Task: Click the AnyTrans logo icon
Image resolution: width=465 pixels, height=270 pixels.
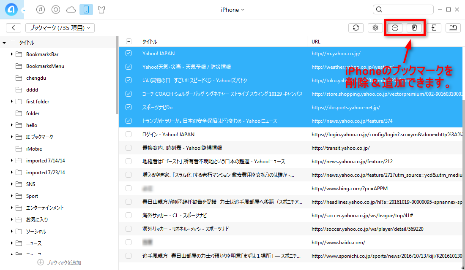Action: pyautogui.click(x=11, y=9)
